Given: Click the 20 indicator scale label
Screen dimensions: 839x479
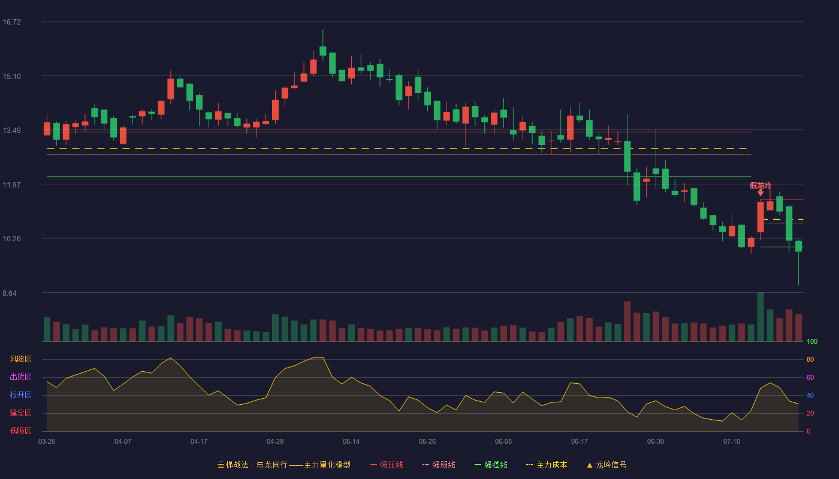Looking at the screenshot, I should tap(810, 413).
